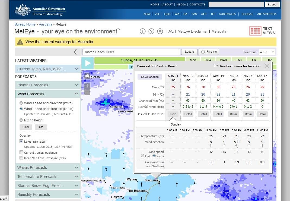
Task: Open the Time zone dropdown
Action: click(267, 52)
